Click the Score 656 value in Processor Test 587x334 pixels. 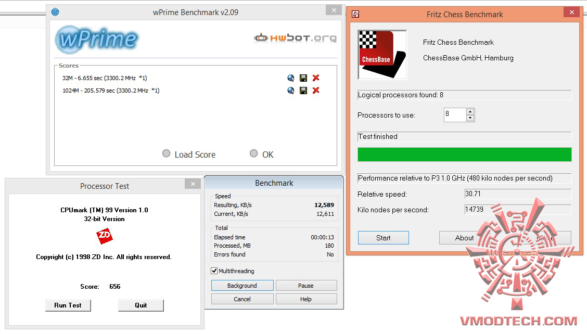[115, 287]
